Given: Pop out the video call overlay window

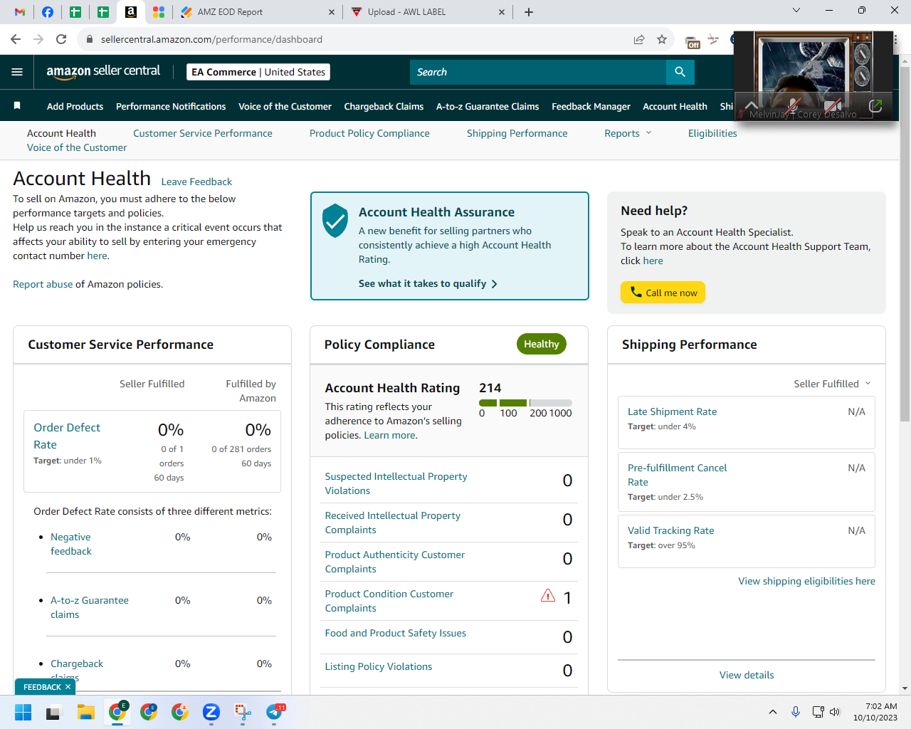Looking at the screenshot, I should tap(875, 106).
